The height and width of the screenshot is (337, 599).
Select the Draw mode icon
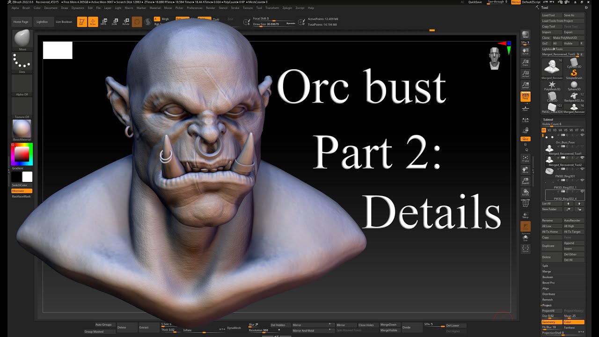tap(93, 22)
